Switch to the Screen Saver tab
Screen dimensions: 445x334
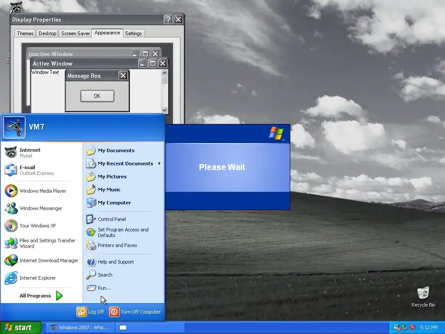tap(75, 33)
